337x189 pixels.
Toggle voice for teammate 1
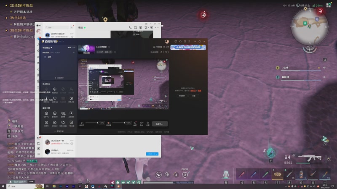324,68
